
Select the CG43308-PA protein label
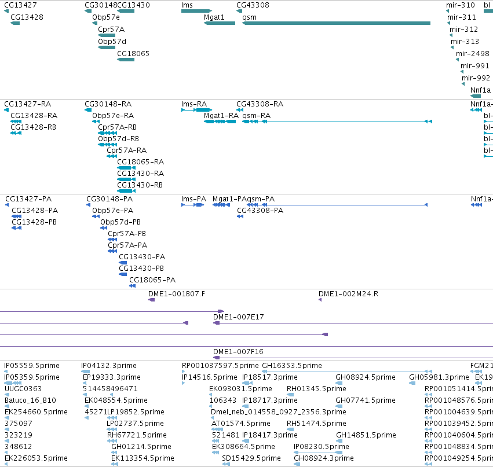tap(260, 211)
